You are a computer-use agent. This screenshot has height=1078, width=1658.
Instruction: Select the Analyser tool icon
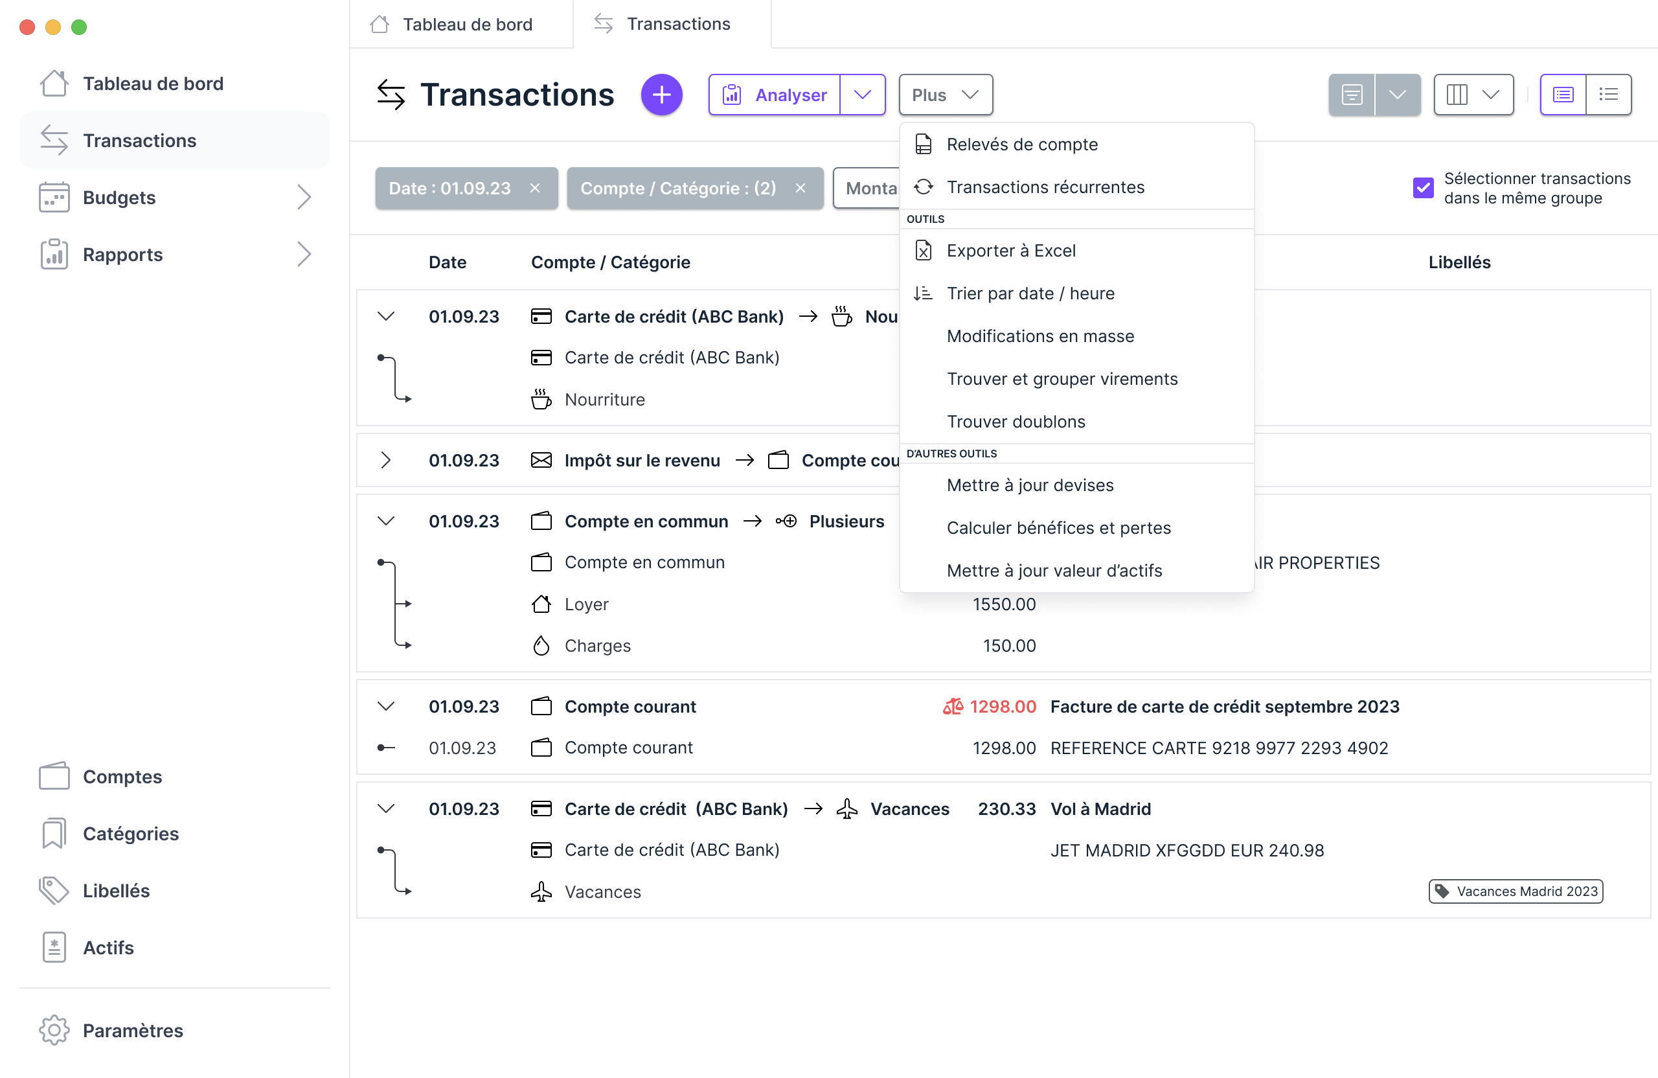coord(732,94)
